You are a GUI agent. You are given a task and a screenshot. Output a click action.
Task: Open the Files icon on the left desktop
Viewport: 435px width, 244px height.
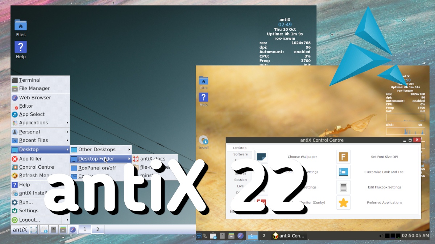pos(21,25)
